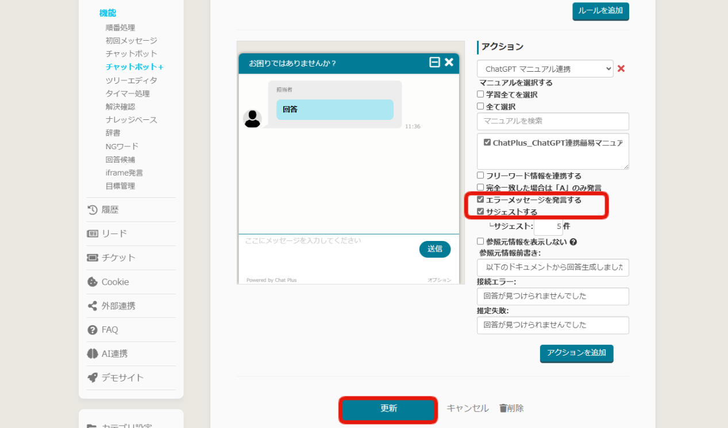Open the ChatGPT マニュアル連携 action dropdown
Screen dimensions: 728x428
click(545, 69)
